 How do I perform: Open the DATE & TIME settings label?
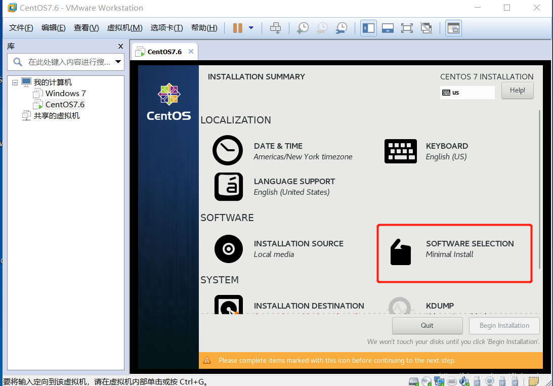coord(303,151)
